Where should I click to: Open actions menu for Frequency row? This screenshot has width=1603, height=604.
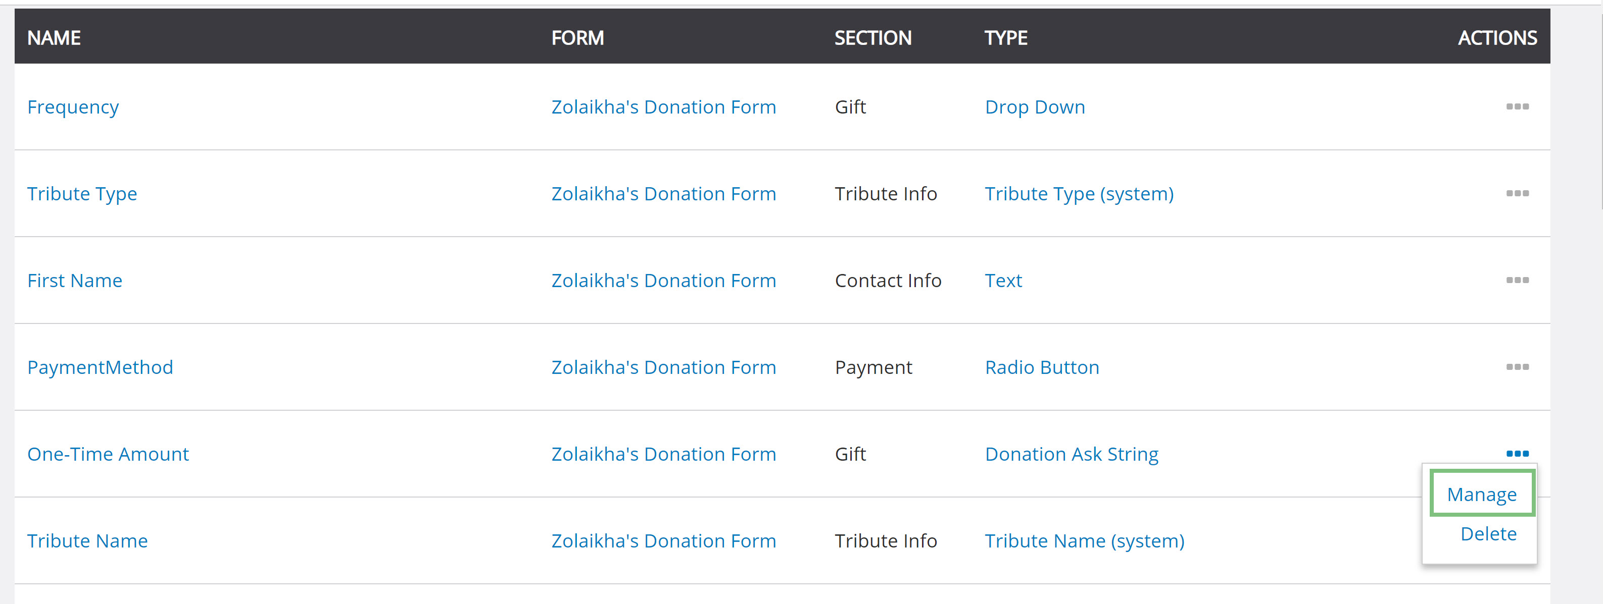[x=1517, y=107]
